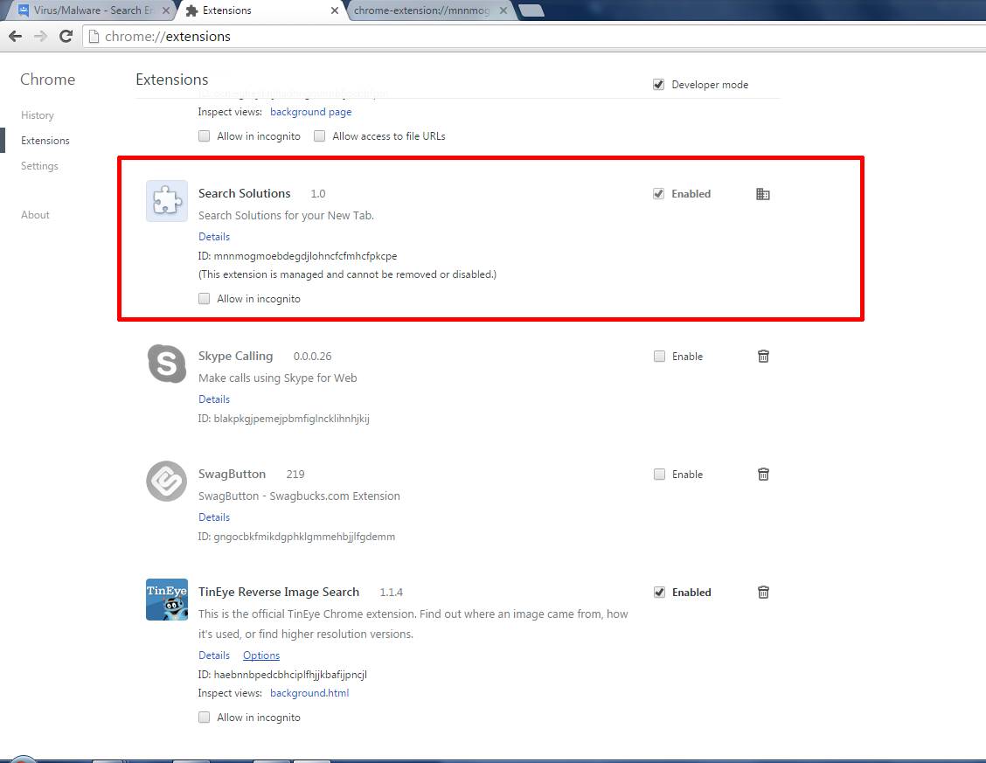Screen dimensions: 986x763
Task: Click the Search Solutions extension ID text
Action: 297,256
